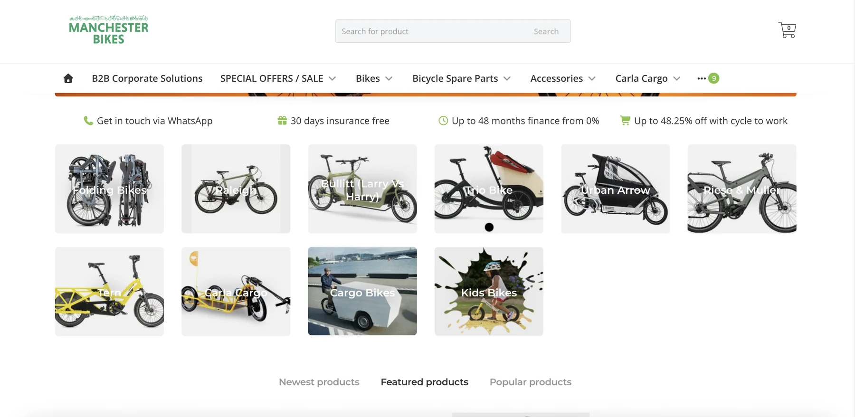Open the more menu ellipsis

tap(702, 78)
